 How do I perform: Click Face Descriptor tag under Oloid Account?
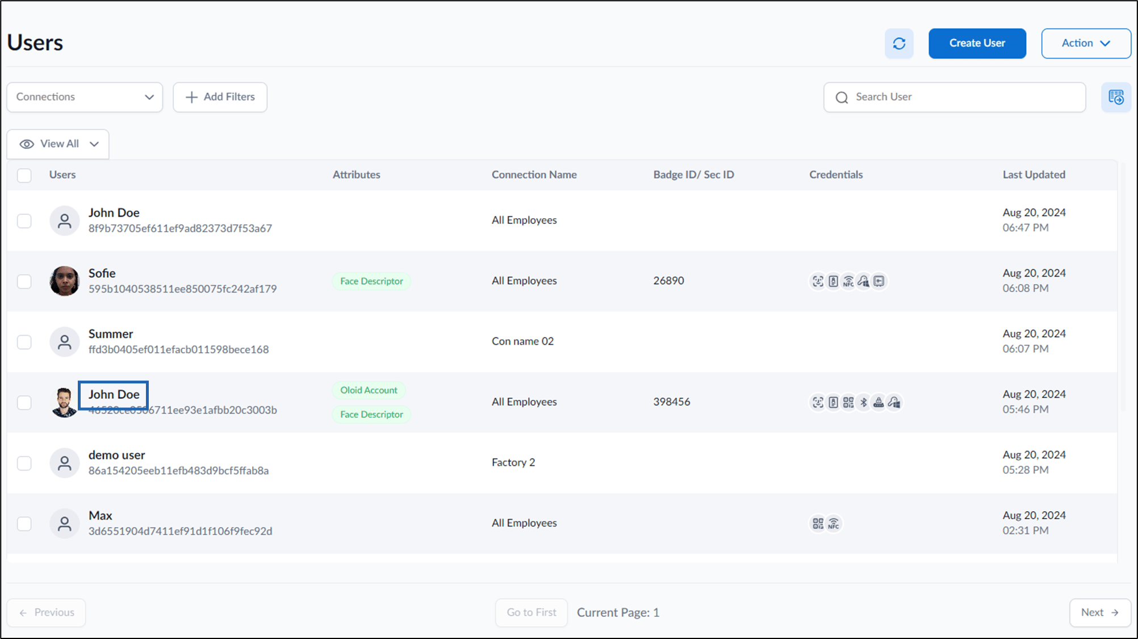tap(371, 415)
